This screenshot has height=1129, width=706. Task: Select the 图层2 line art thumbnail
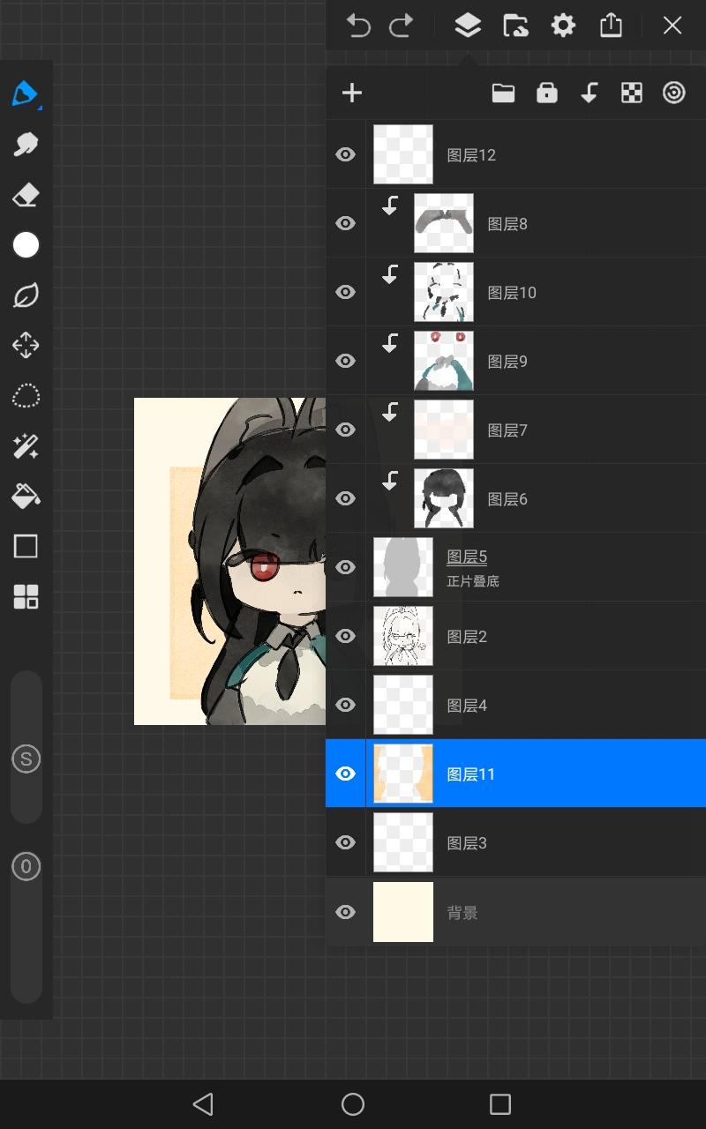(403, 636)
